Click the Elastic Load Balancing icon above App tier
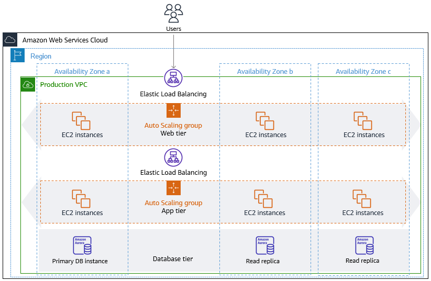Viewport: 431px width, 281px height. tap(173, 157)
